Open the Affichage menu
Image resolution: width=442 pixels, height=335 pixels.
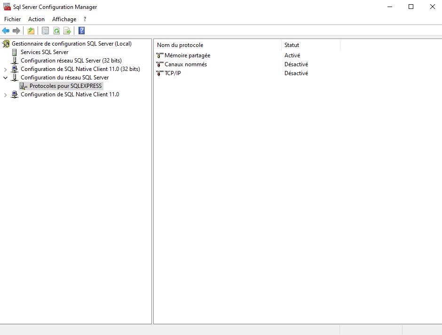pyautogui.click(x=64, y=19)
